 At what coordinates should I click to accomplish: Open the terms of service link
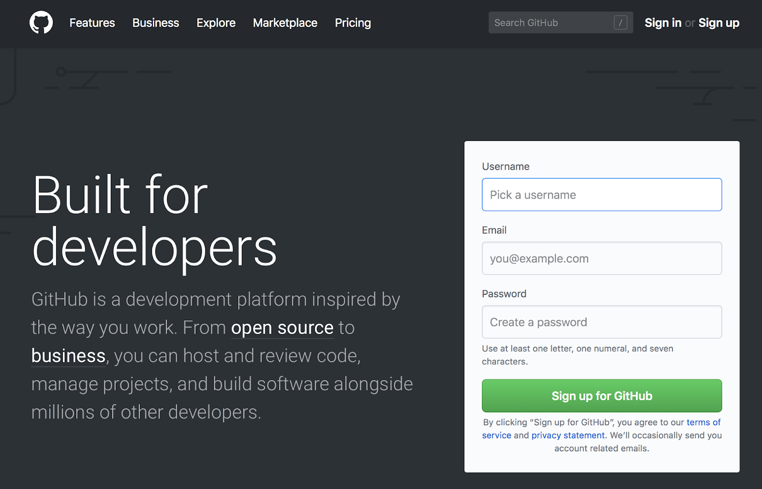[703, 422]
